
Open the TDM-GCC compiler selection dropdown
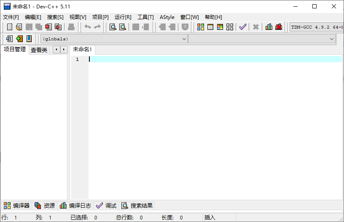point(316,27)
